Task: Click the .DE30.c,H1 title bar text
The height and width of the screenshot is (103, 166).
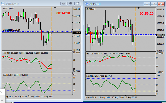Action: pyautogui.click(x=95, y=4)
